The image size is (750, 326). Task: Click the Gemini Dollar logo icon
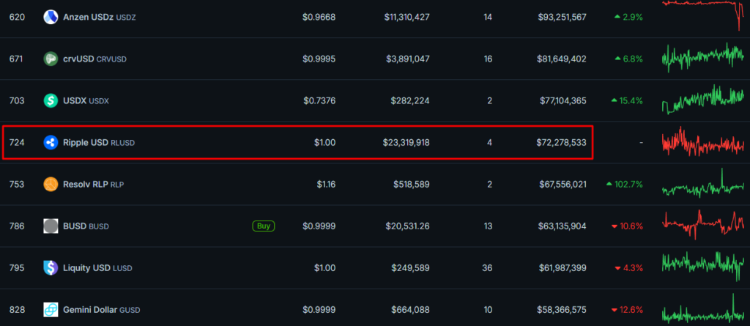click(51, 310)
